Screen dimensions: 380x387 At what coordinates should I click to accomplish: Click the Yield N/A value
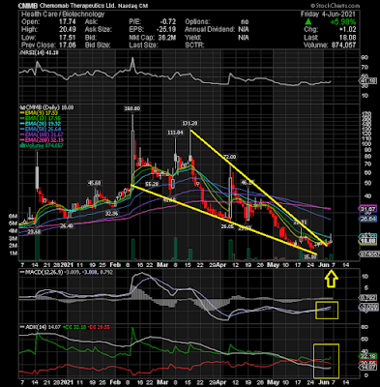point(244,38)
